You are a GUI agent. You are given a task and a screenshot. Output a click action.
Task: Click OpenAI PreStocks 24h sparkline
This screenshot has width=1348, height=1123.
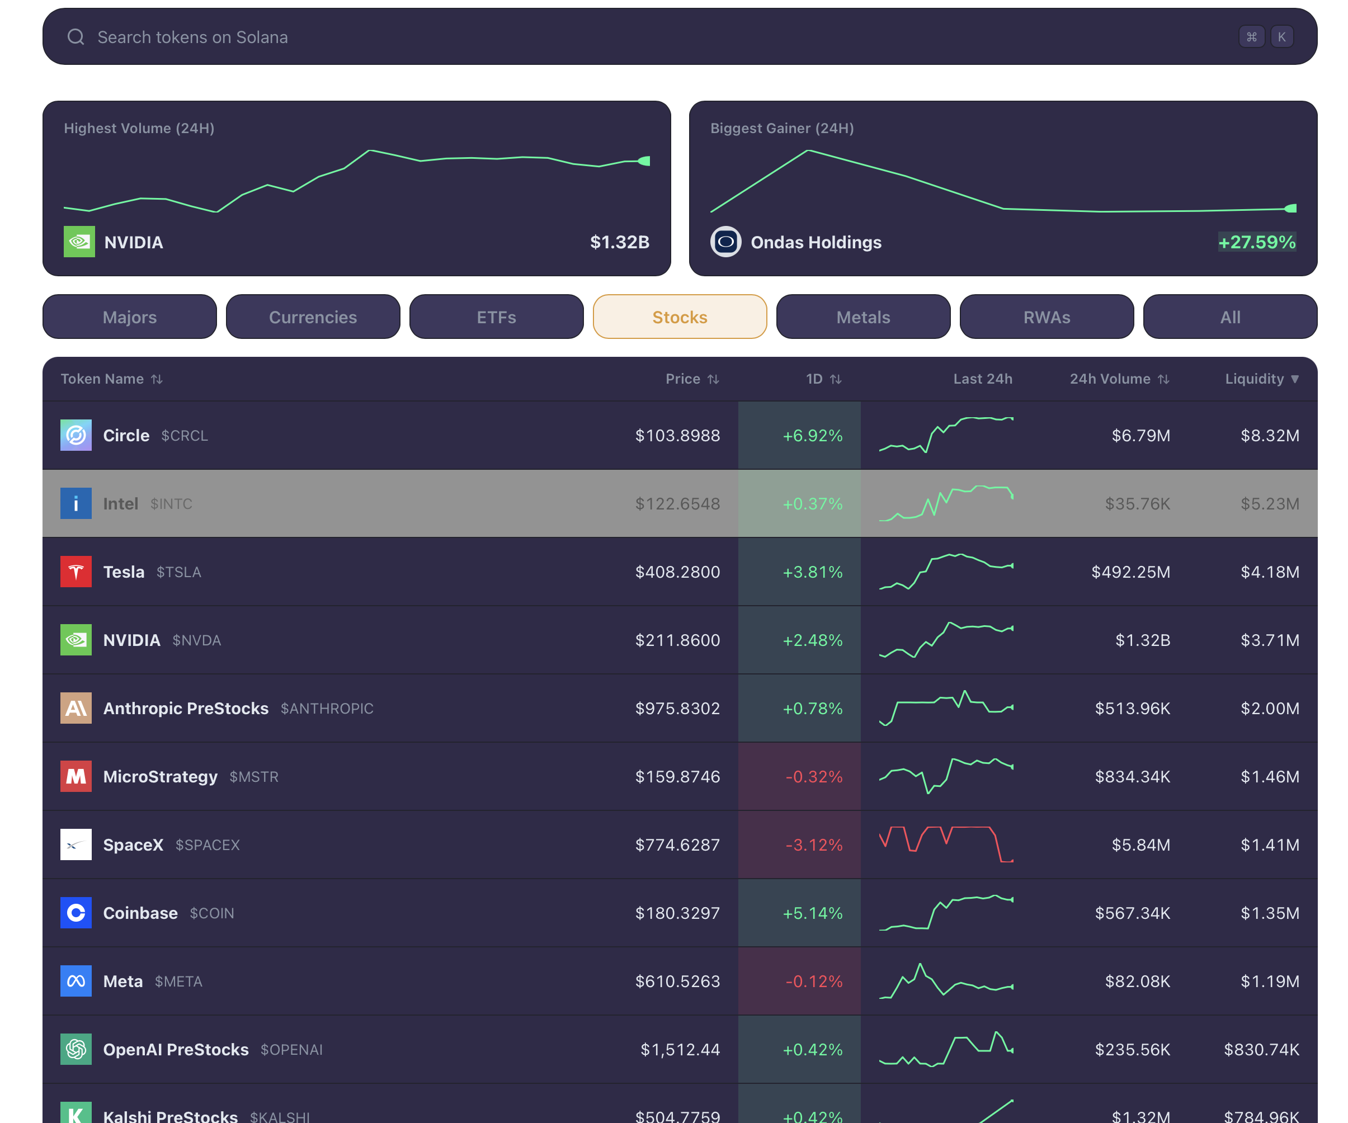point(946,1049)
